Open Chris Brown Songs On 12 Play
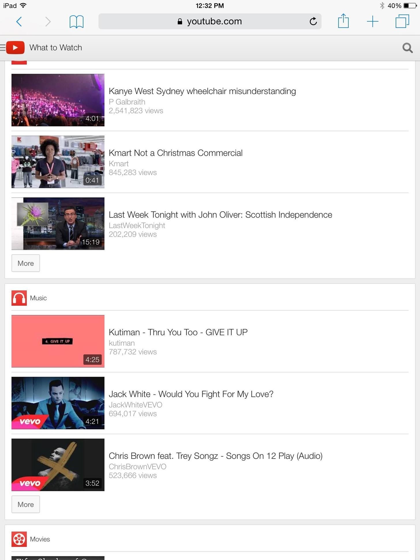 pyautogui.click(x=215, y=456)
